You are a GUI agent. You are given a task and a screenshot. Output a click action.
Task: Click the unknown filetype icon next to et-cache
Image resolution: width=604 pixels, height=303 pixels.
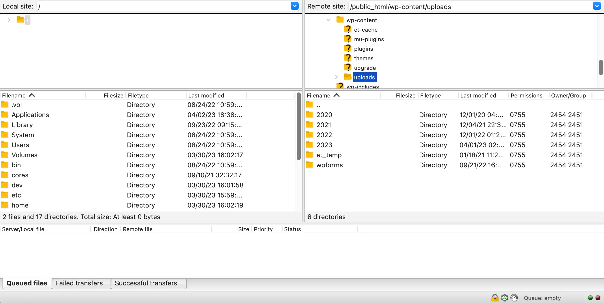click(x=348, y=29)
